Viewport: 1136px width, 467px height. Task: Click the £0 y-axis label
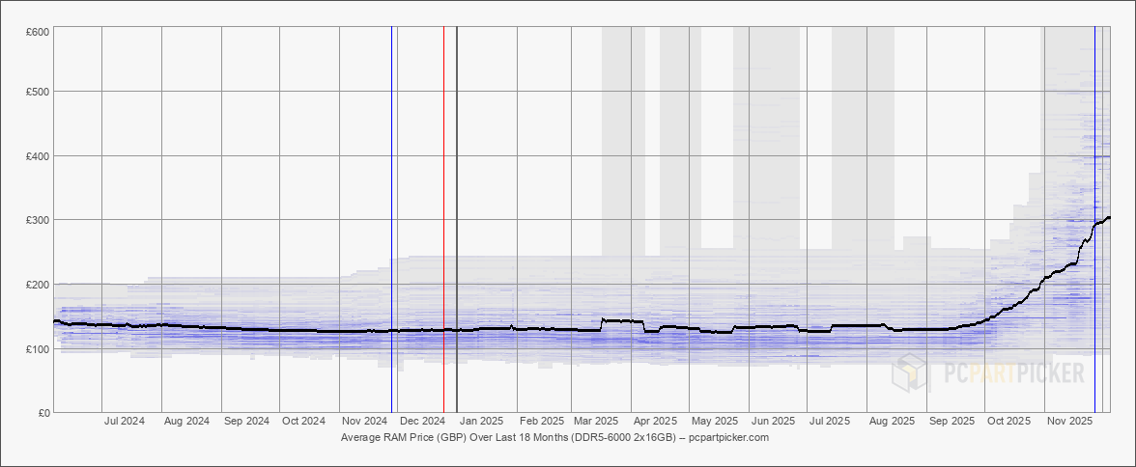pos(43,413)
